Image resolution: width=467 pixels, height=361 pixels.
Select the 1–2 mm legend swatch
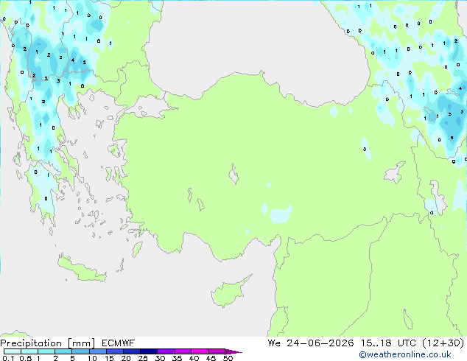(46, 351)
